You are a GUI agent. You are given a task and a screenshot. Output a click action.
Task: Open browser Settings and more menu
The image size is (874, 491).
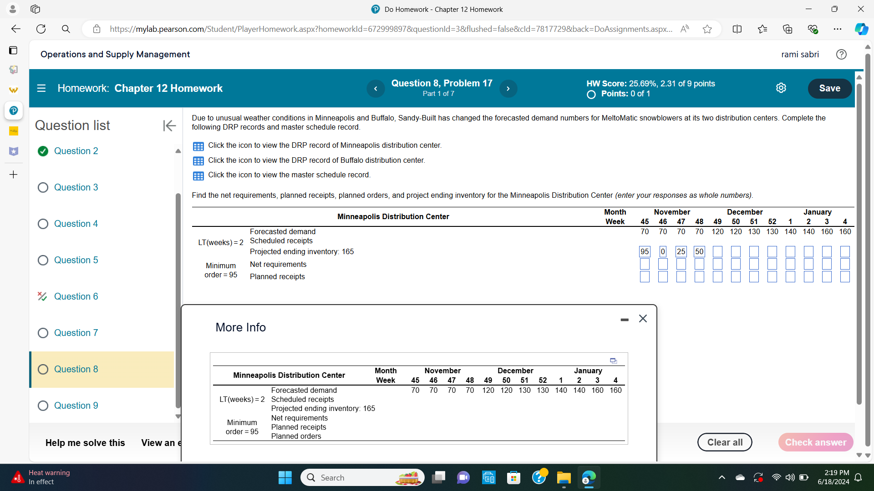(838, 29)
